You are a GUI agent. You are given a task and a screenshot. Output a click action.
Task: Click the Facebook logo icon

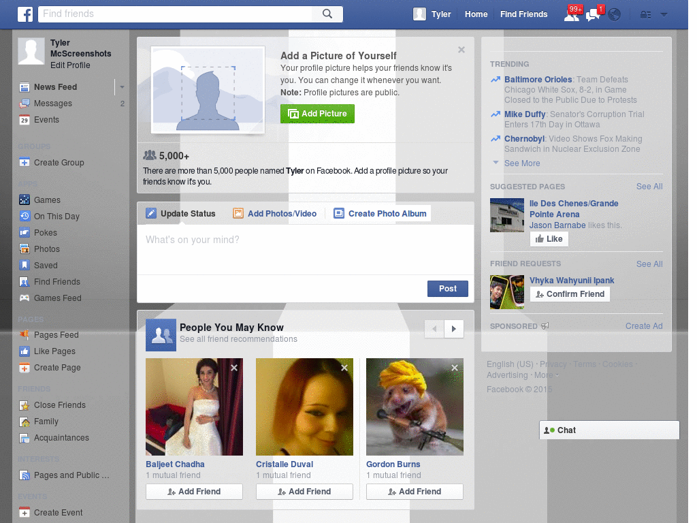25,14
